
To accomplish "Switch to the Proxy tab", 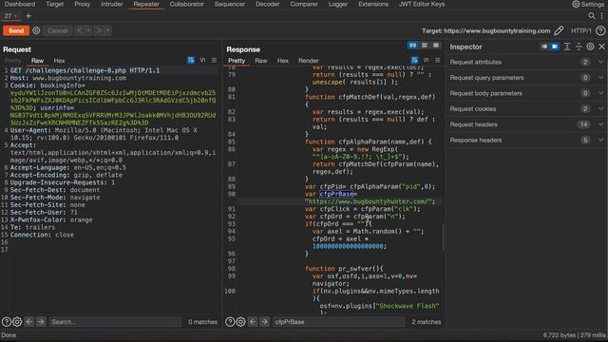I will point(83,4).
